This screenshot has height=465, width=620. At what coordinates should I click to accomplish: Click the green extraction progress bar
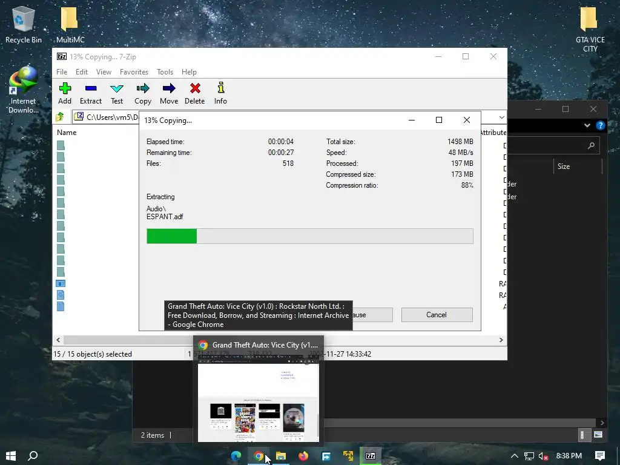[x=171, y=236]
